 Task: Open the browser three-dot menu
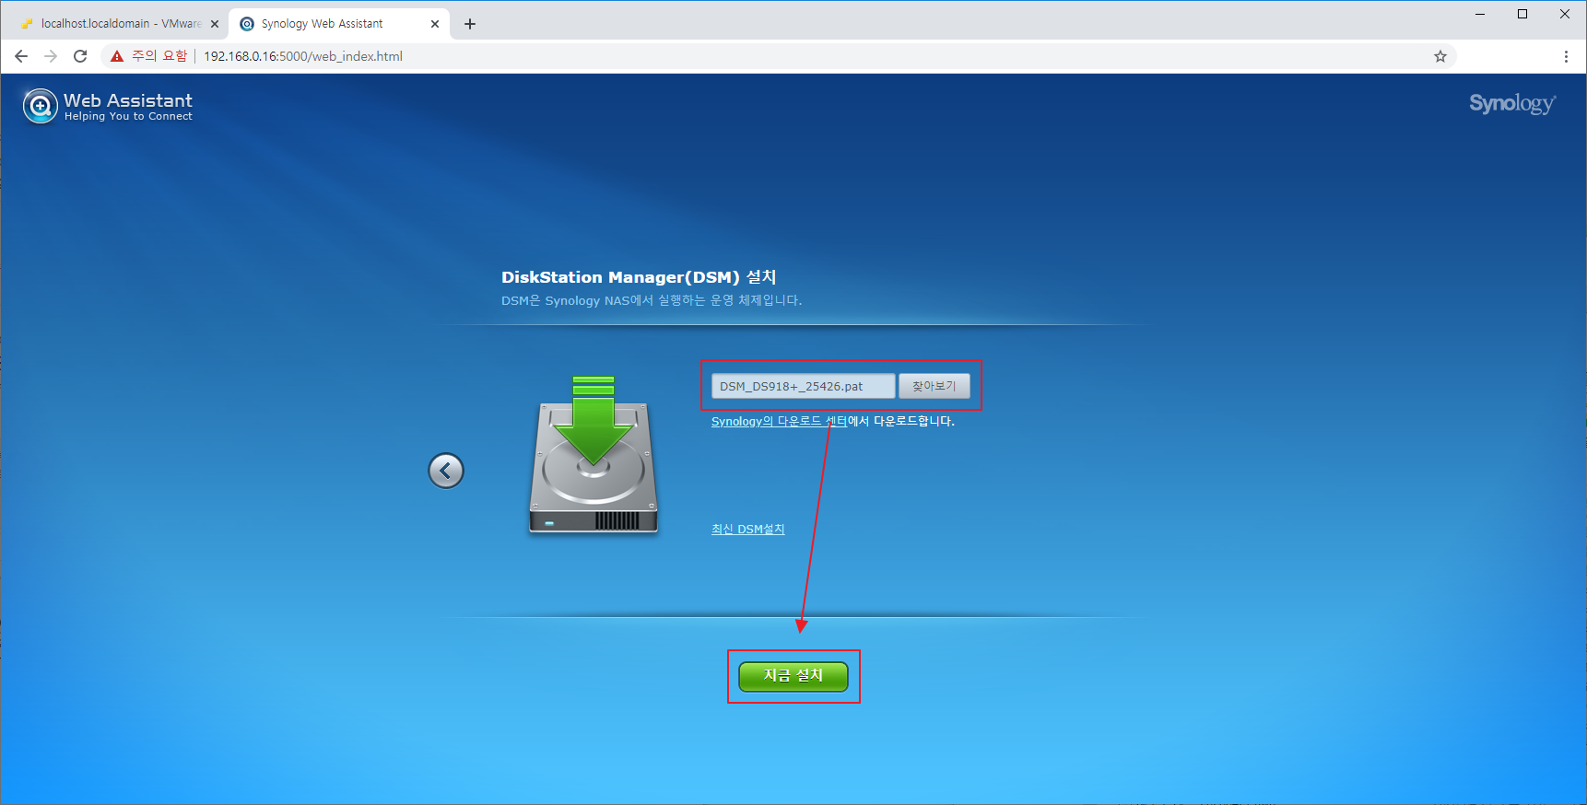pos(1566,56)
